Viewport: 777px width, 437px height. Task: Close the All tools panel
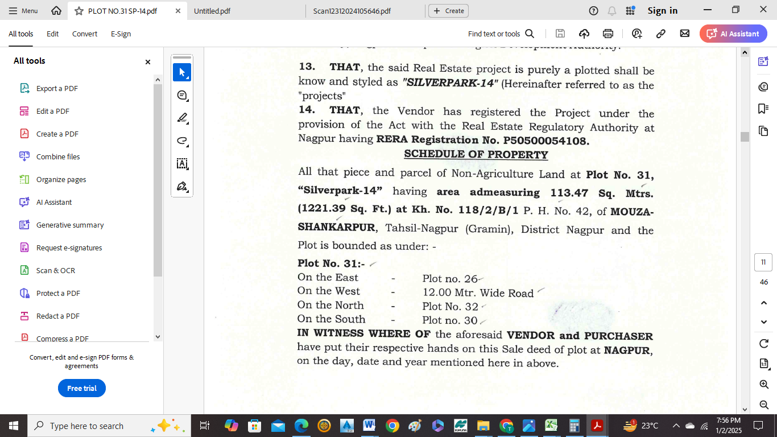click(148, 62)
